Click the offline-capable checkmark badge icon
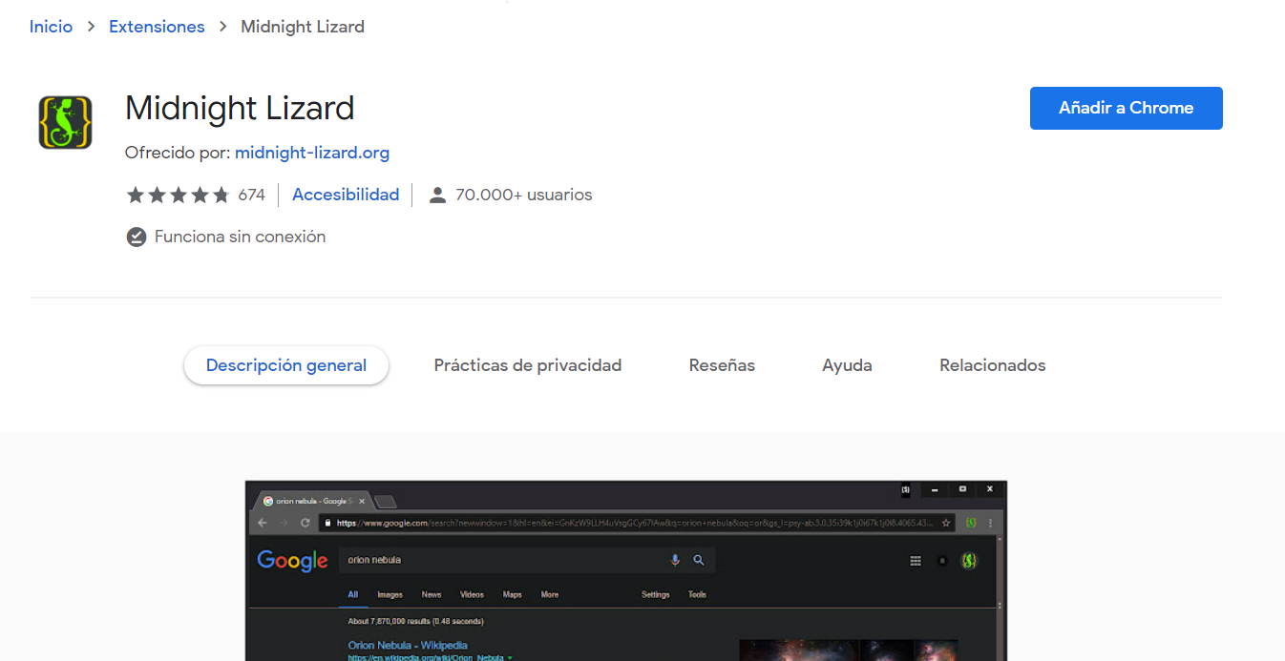This screenshot has height=661, width=1285. (x=137, y=237)
